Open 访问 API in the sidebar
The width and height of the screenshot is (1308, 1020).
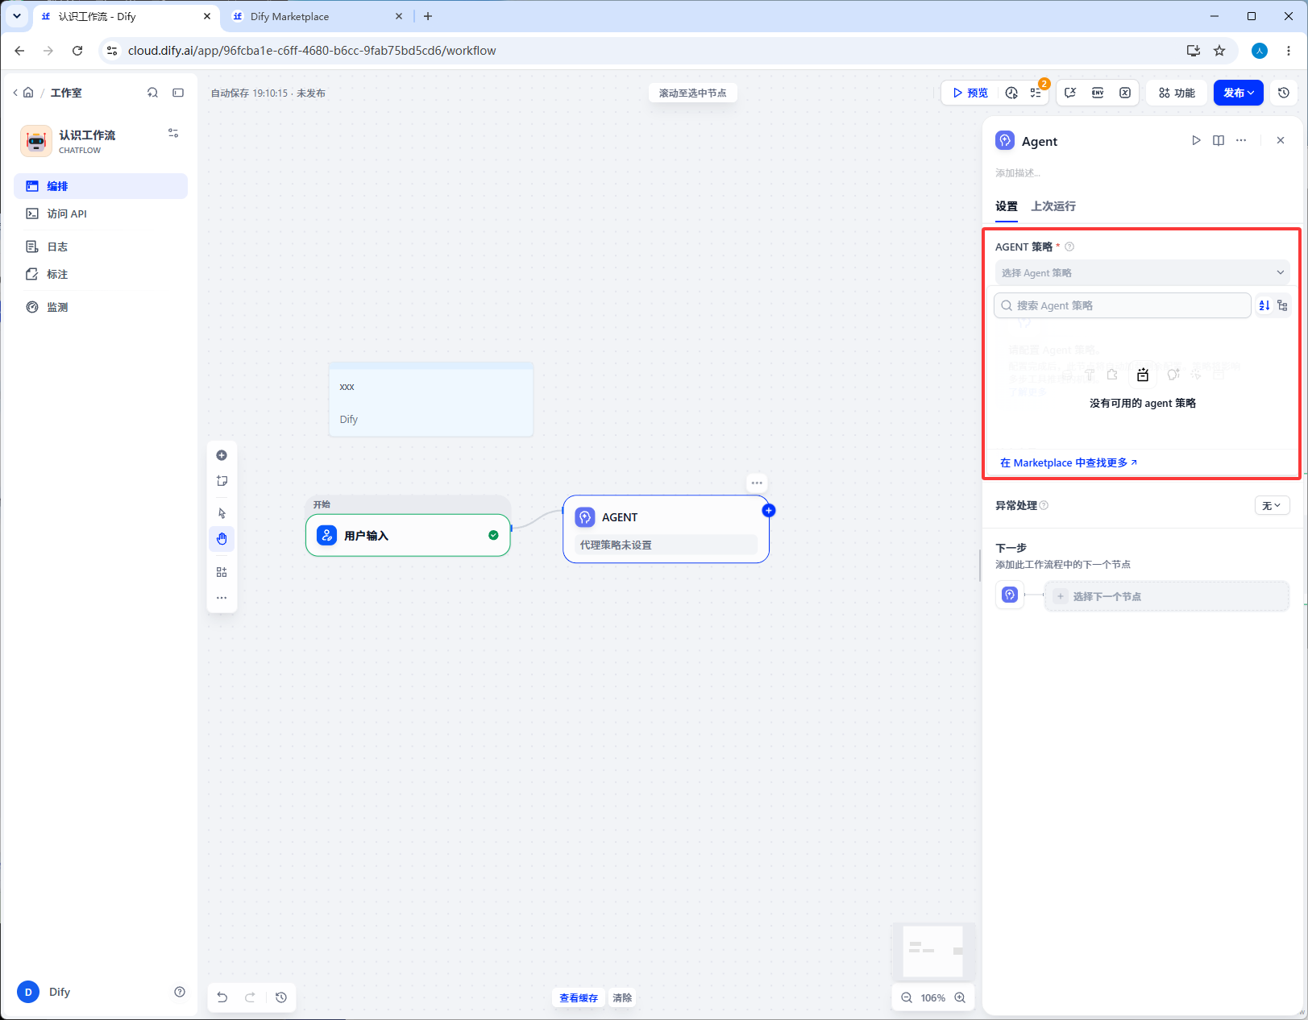[x=101, y=214]
